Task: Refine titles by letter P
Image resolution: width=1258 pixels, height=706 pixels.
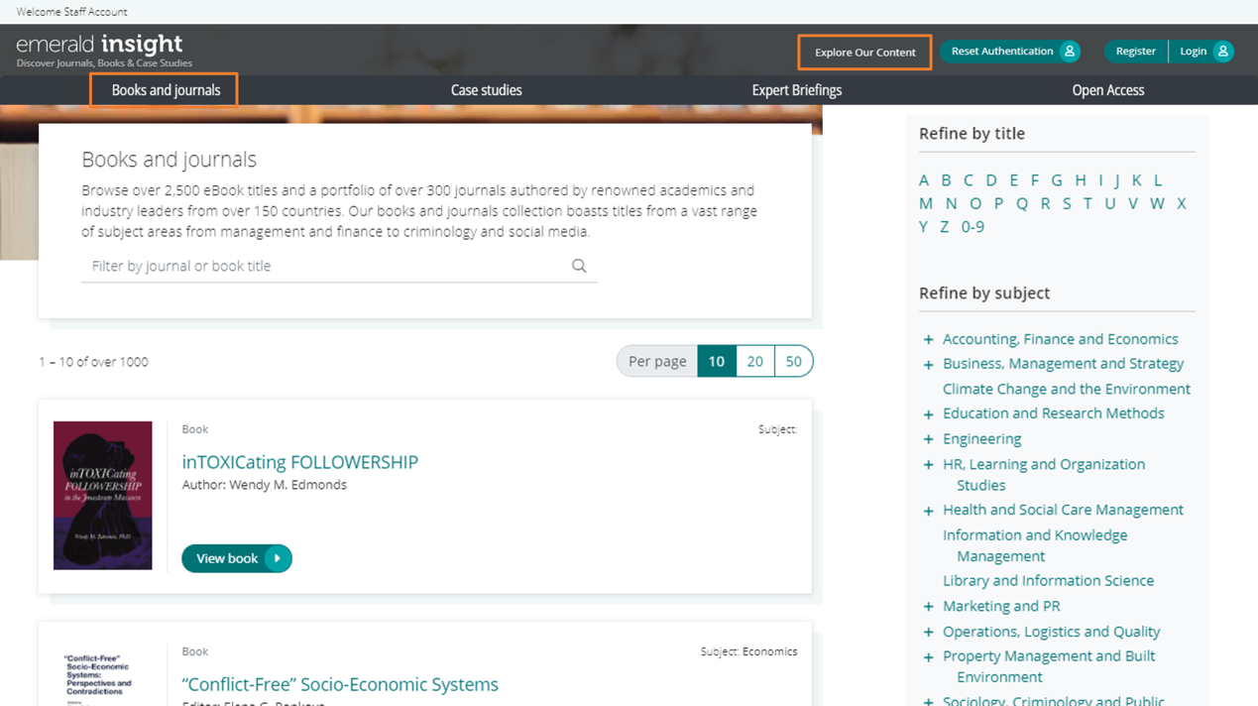Action: pos(998,203)
